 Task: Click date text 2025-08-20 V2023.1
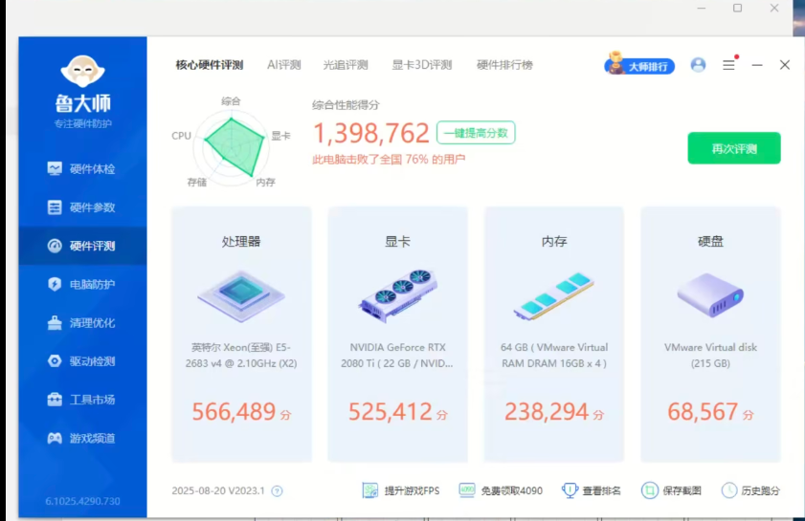click(x=218, y=490)
